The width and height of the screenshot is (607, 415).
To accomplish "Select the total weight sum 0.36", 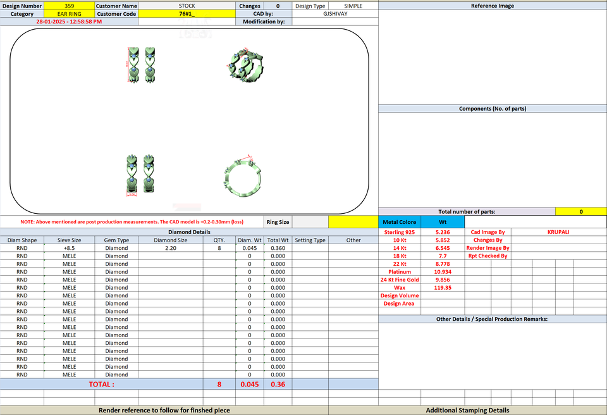I will coord(278,385).
